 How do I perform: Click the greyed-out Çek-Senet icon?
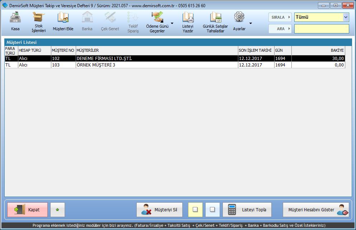pyautogui.click(x=110, y=18)
